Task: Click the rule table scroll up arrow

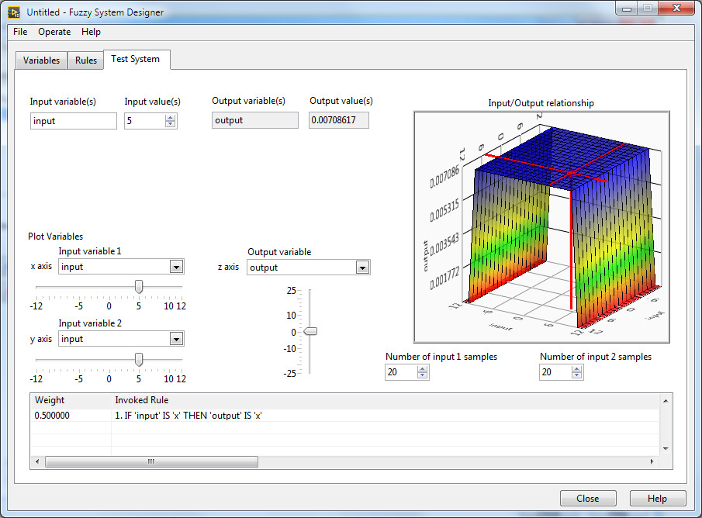Action: [x=666, y=401]
